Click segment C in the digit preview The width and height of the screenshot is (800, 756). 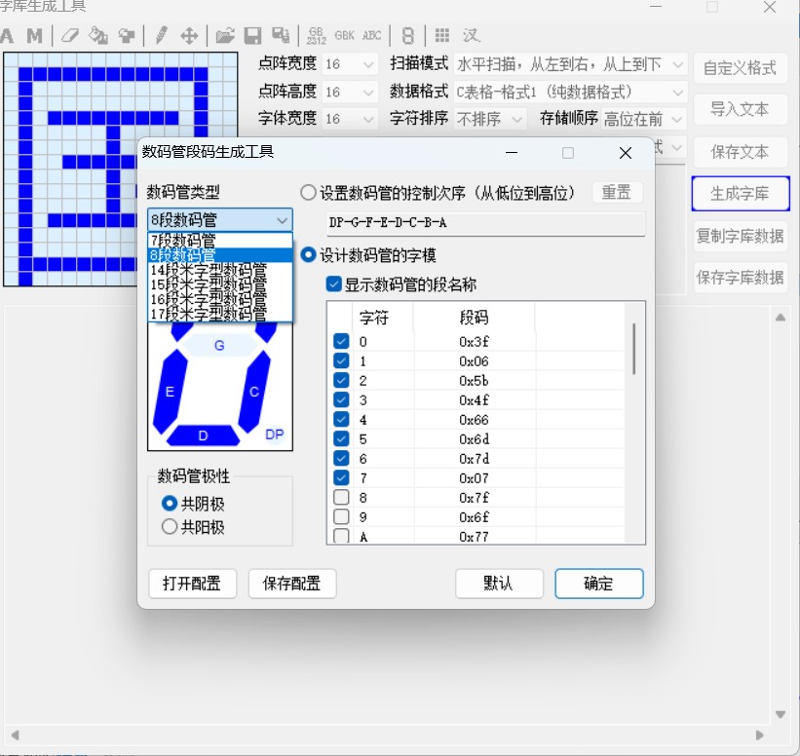coord(253,392)
